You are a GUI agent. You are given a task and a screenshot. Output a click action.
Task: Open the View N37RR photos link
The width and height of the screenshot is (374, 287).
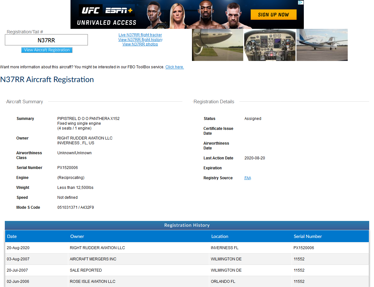pyautogui.click(x=140, y=44)
